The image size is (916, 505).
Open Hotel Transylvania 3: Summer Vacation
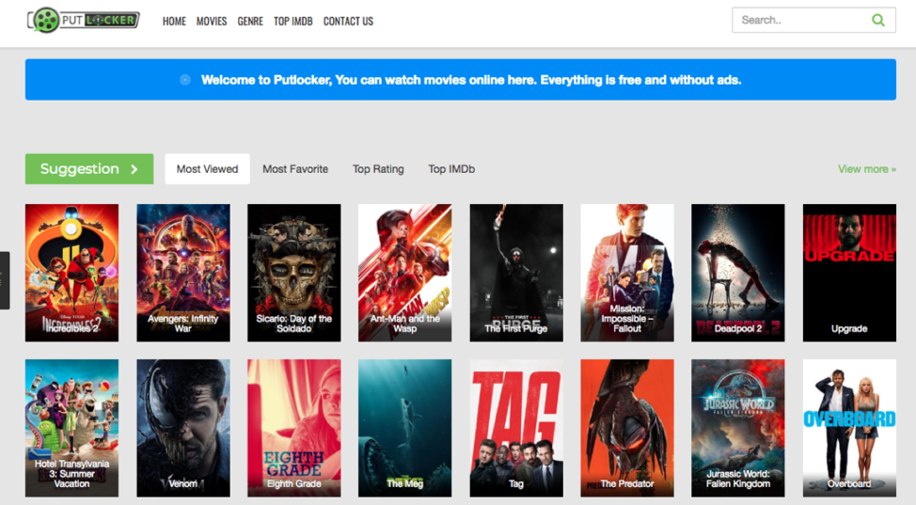[71, 428]
